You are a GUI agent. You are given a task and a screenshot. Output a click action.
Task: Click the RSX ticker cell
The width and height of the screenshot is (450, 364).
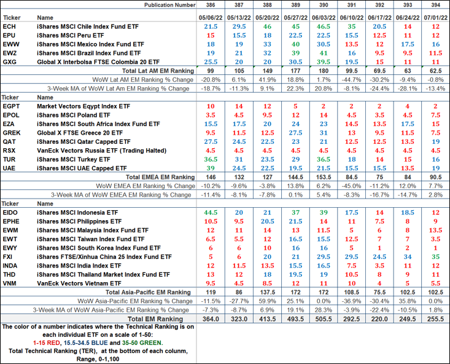click(9, 151)
